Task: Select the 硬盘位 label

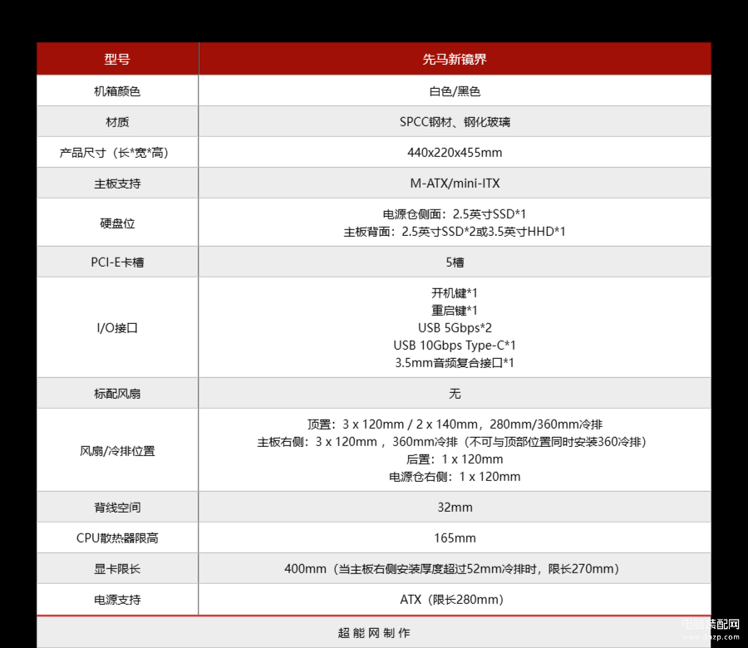Action: (x=117, y=223)
